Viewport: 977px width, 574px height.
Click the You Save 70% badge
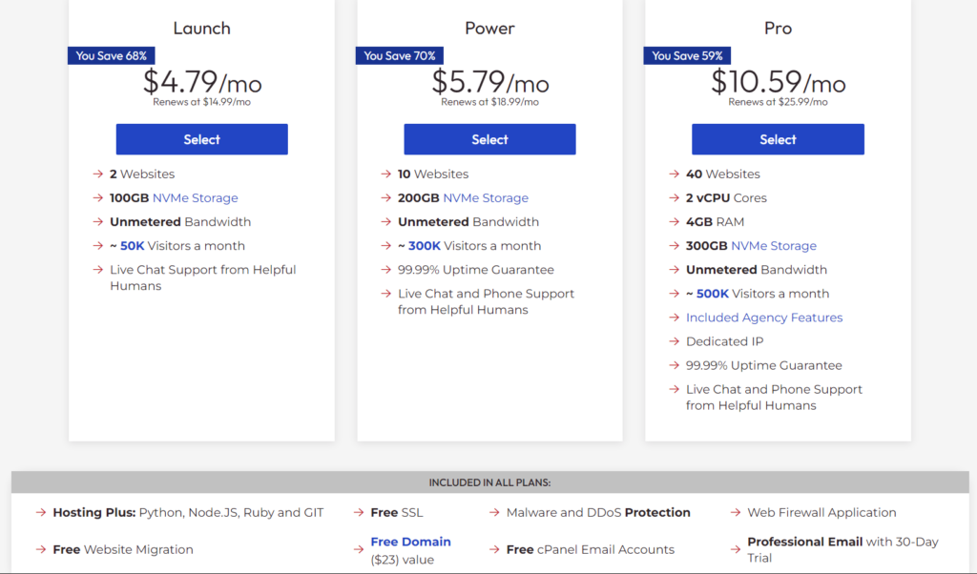(x=400, y=56)
